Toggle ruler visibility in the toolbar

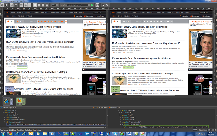point(21,5)
